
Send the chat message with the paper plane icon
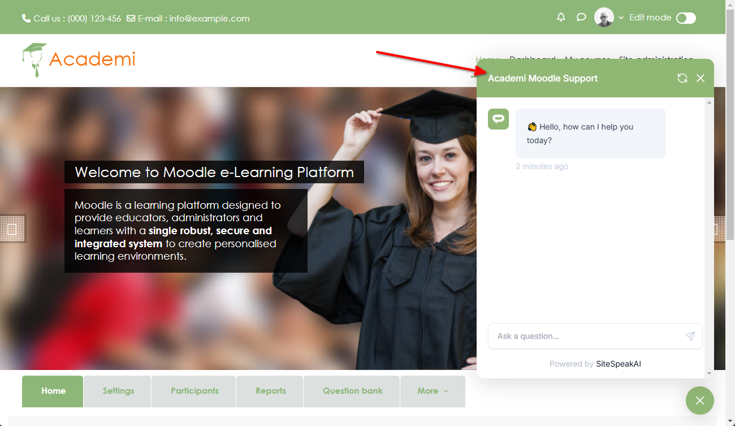tap(690, 336)
